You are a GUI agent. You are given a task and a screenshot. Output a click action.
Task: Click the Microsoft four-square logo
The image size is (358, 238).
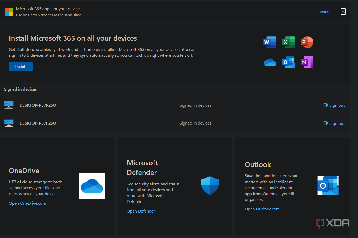pyautogui.click(x=9, y=12)
